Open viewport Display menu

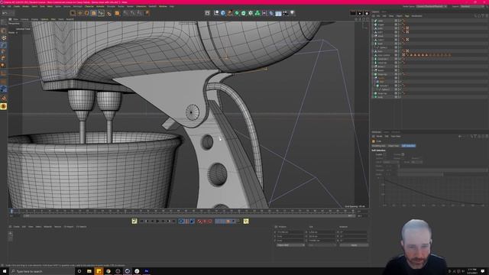pos(34,19)
